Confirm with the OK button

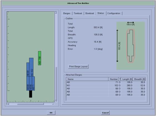pos(51,113)
